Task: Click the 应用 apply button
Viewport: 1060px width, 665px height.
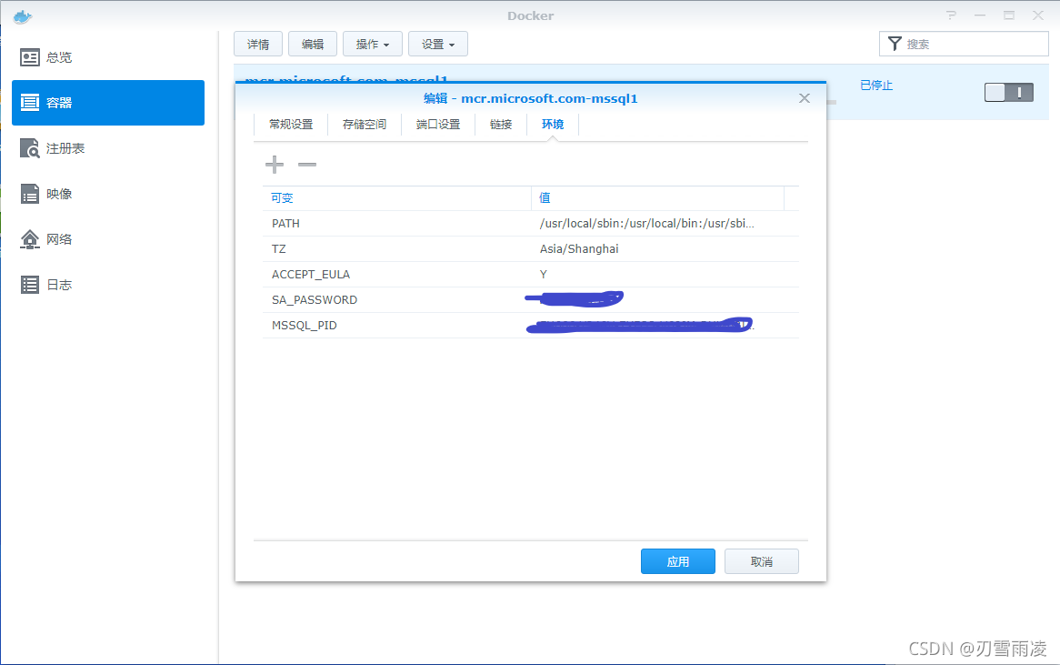Action: coord(678,561)
